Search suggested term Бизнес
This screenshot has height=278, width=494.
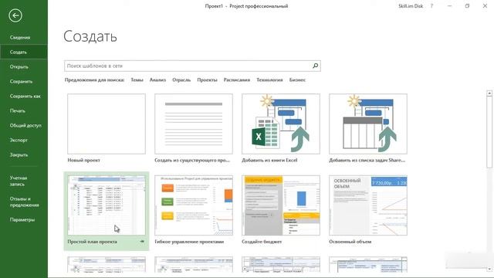pyautogui.click(x=297, y=80)
